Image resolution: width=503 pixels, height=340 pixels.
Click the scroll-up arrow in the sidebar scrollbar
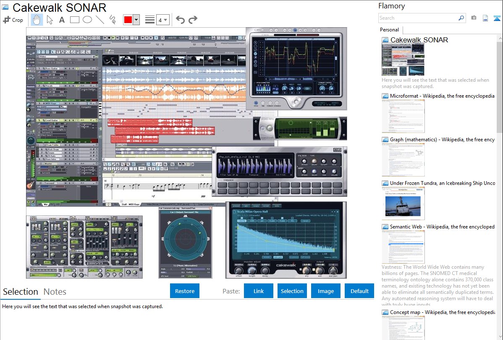(500, 38)
